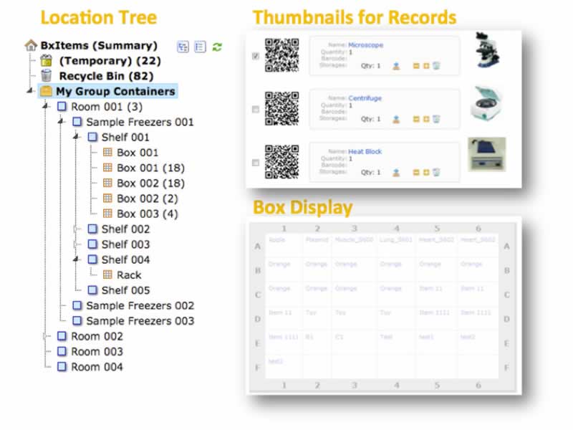Open the Heat Block name link
573x430 pixels.
[365, 152]
